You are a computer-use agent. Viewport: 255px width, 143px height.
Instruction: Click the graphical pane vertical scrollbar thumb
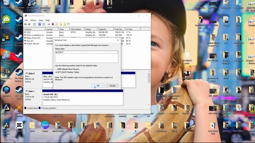click(149, 77)
